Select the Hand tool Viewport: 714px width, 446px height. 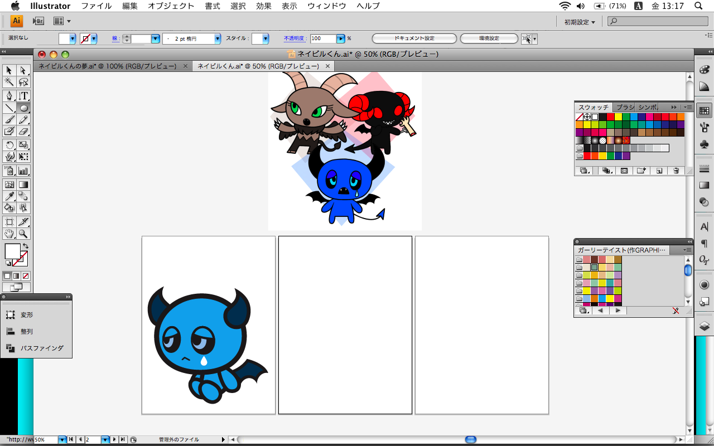click(9, 234)
